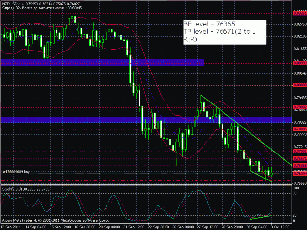Image resolution: width=307 pixels, height=230 pixels.
Task: Select the green trendline on the stochastic
Action: [261, 217]
